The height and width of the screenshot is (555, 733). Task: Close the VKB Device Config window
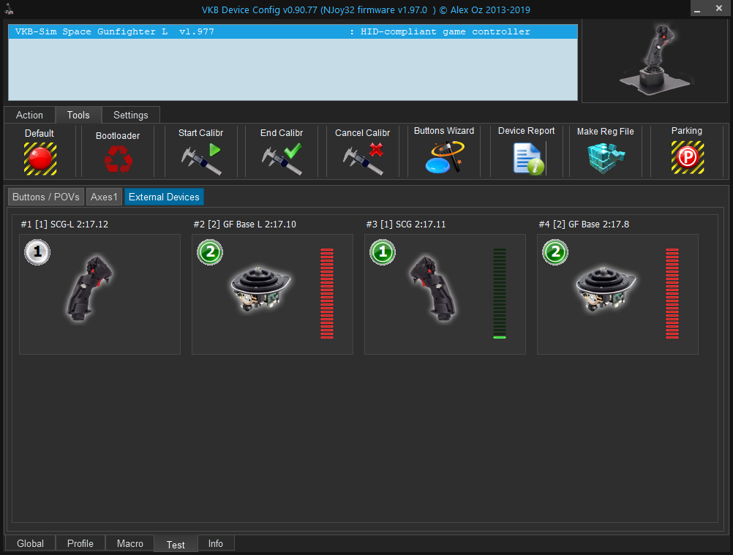tap(719, 9)
